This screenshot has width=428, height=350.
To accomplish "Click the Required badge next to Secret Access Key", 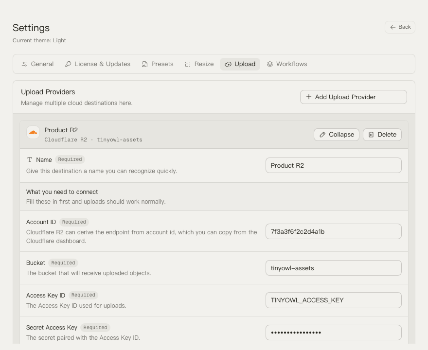I will click(95, 327).
